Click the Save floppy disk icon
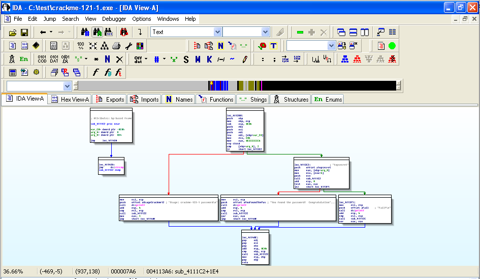The image size is (480, 279). 24,32
